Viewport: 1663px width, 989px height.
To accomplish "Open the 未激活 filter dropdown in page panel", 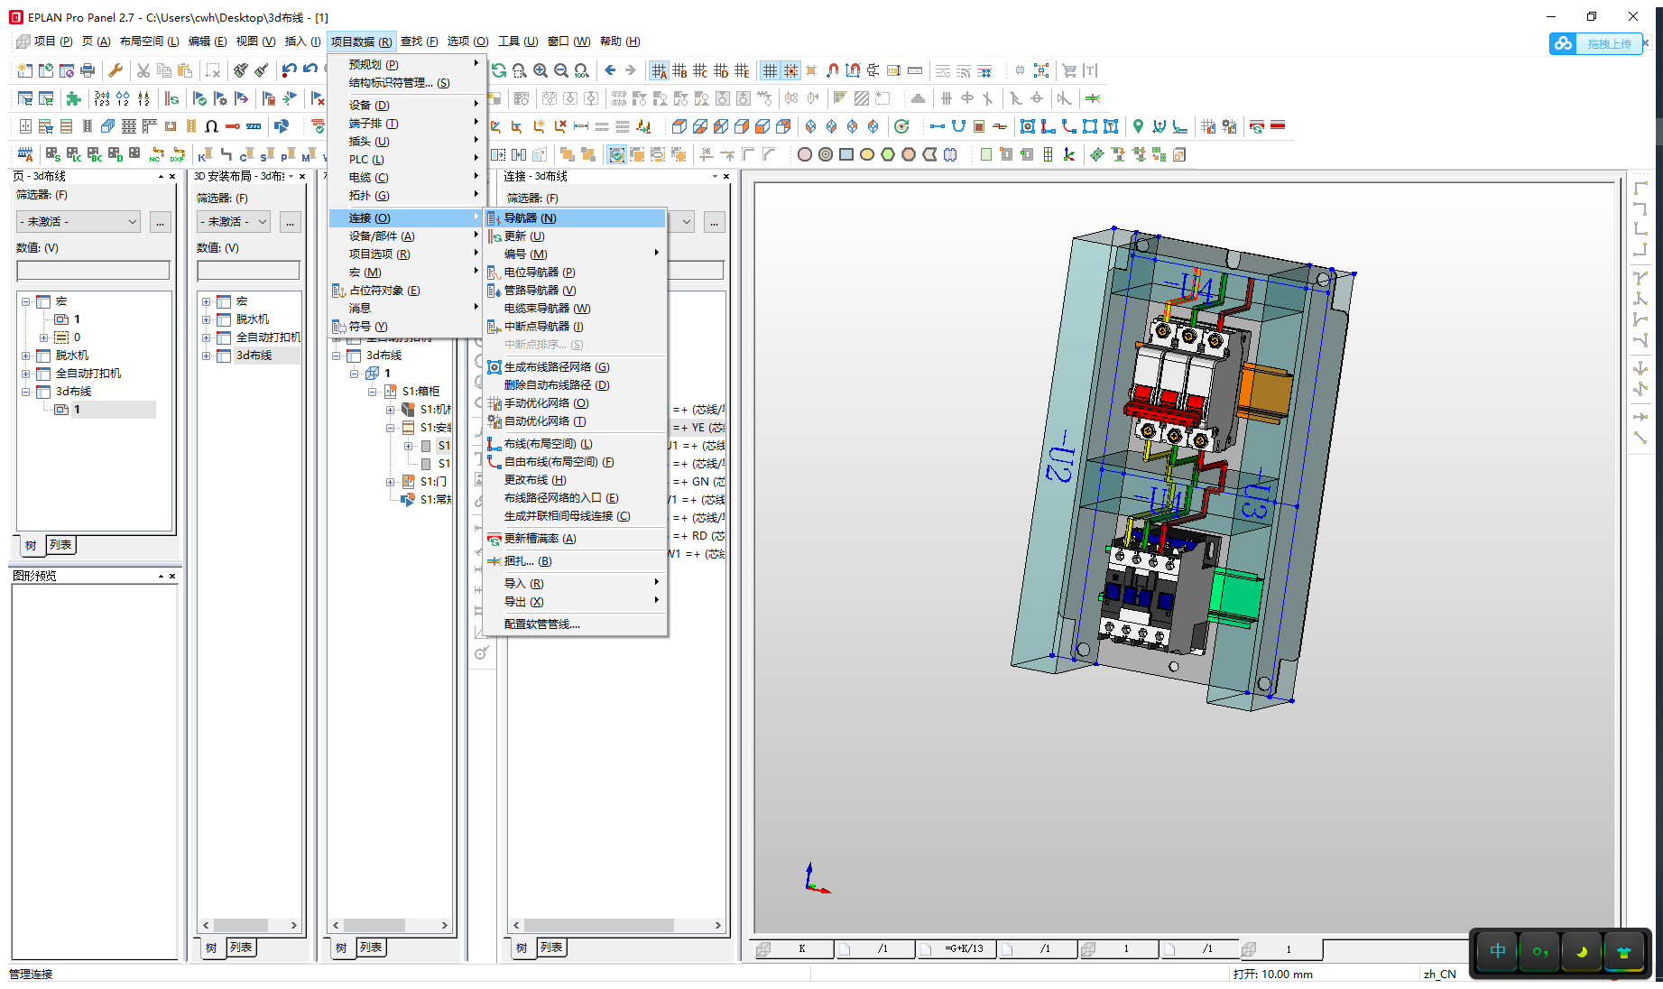I will click(79, 222).
